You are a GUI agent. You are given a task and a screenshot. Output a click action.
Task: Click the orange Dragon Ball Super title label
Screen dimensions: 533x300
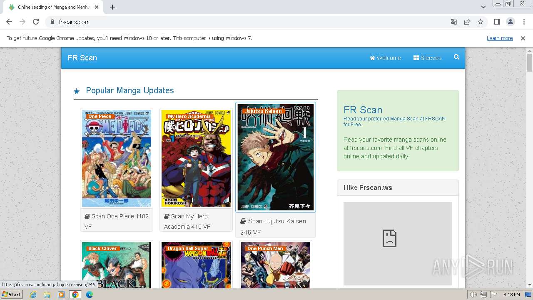pyautogui.click(x=188, y=248)
